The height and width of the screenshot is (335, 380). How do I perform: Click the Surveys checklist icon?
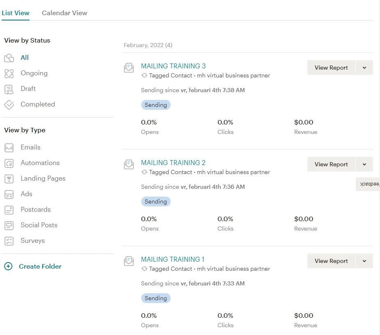[x=9, y=241]
